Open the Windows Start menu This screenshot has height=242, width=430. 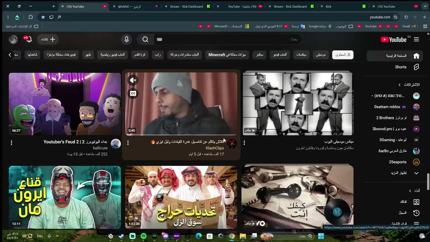tap(321, 236)
